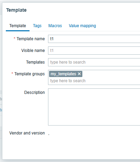The image size is (140, 162).
Task: Remove the my_templates group tag
Action: coord(79,74)
